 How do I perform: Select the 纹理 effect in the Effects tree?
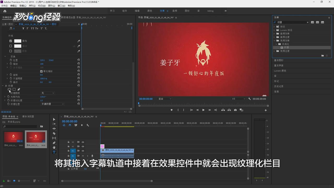tap(287, 48)
